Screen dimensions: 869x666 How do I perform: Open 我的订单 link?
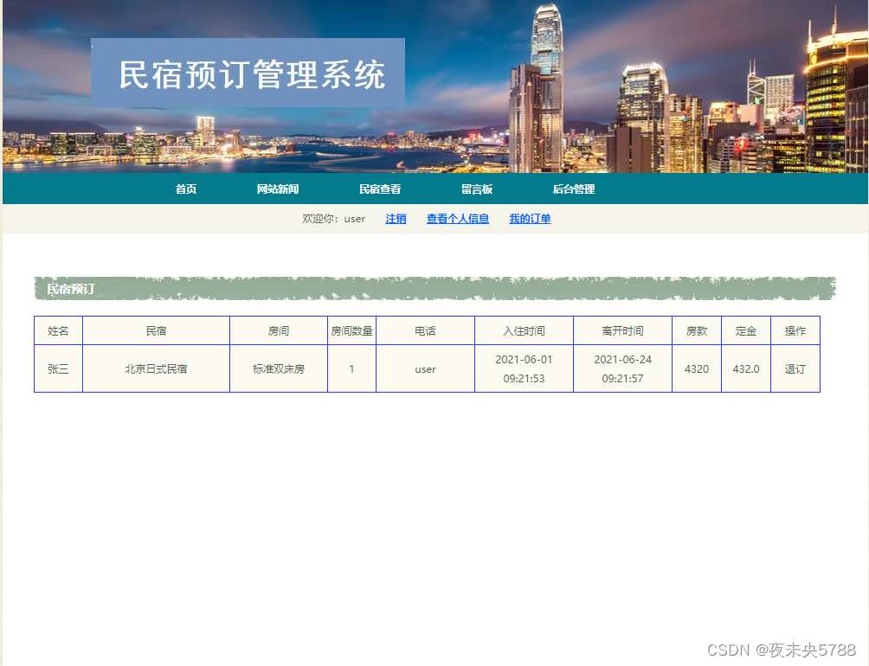pos(530,219)
